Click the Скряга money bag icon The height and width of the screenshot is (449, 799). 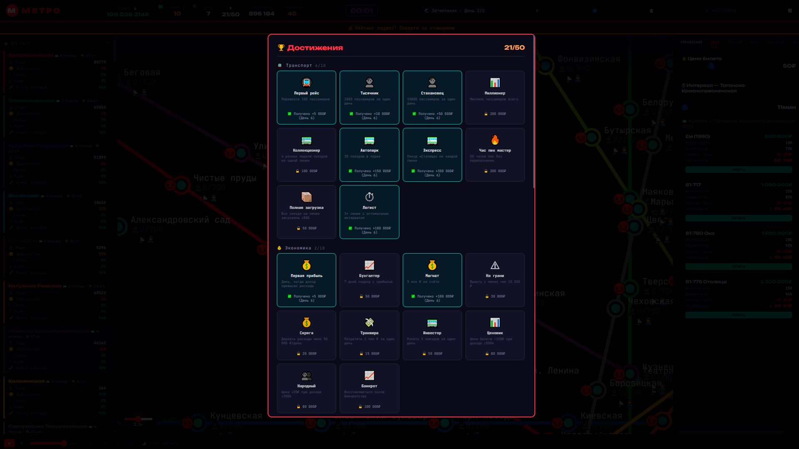tap(306, 322)
